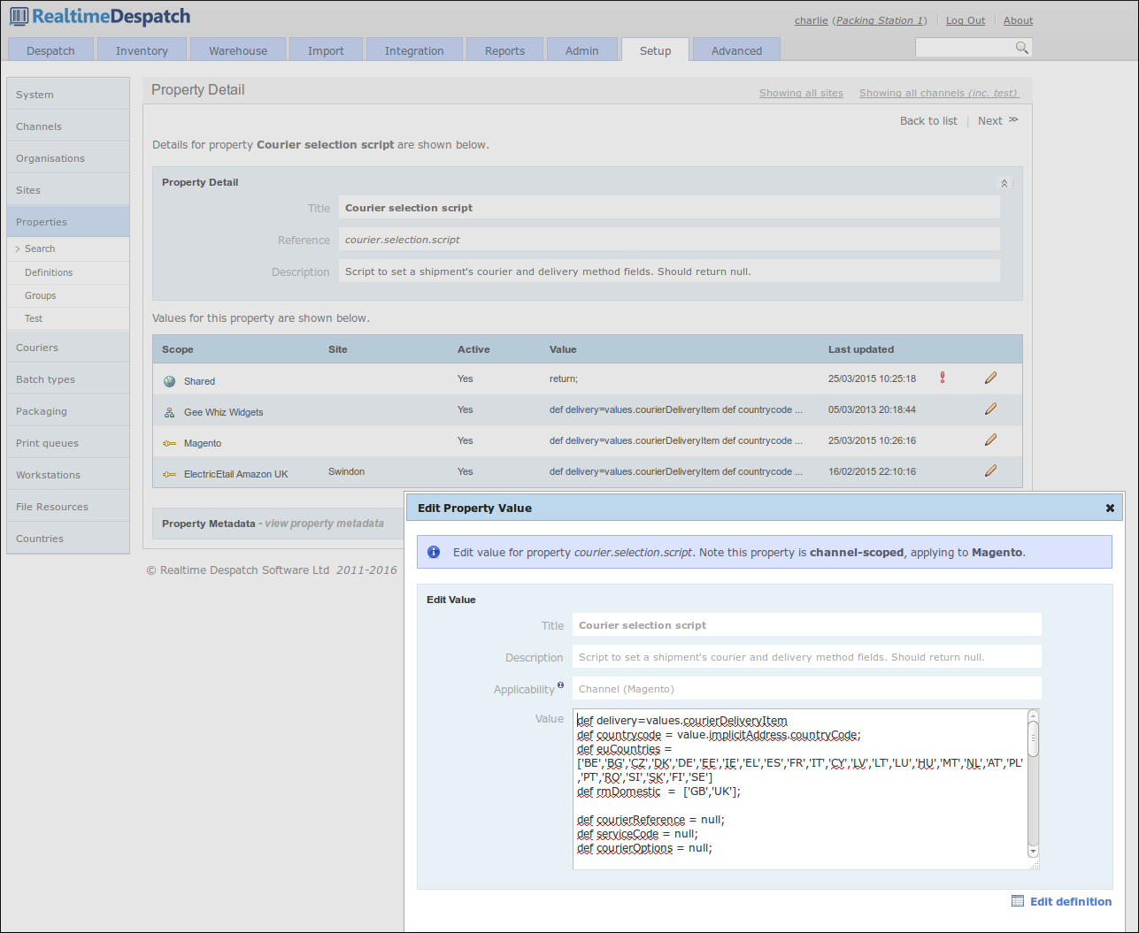Open the Admin tab

pos(581,50)
